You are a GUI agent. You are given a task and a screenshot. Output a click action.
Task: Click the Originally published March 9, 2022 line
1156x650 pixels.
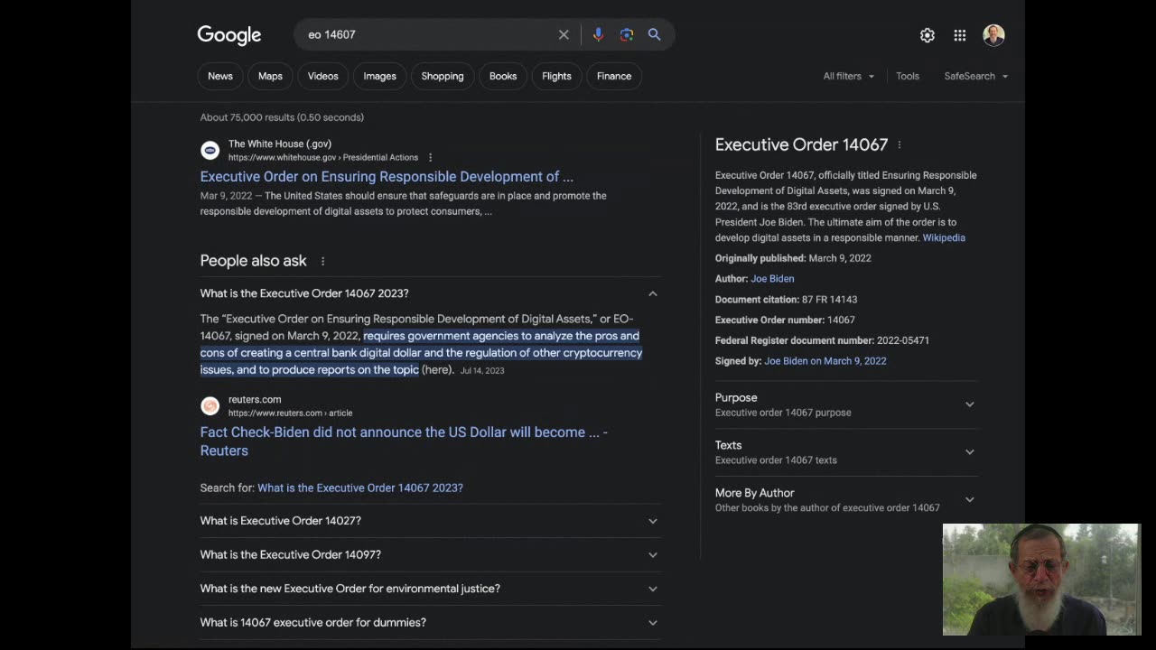[x=793, y=258]
